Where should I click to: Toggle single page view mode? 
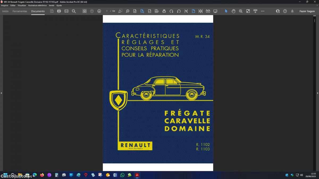tap(193, 11)
